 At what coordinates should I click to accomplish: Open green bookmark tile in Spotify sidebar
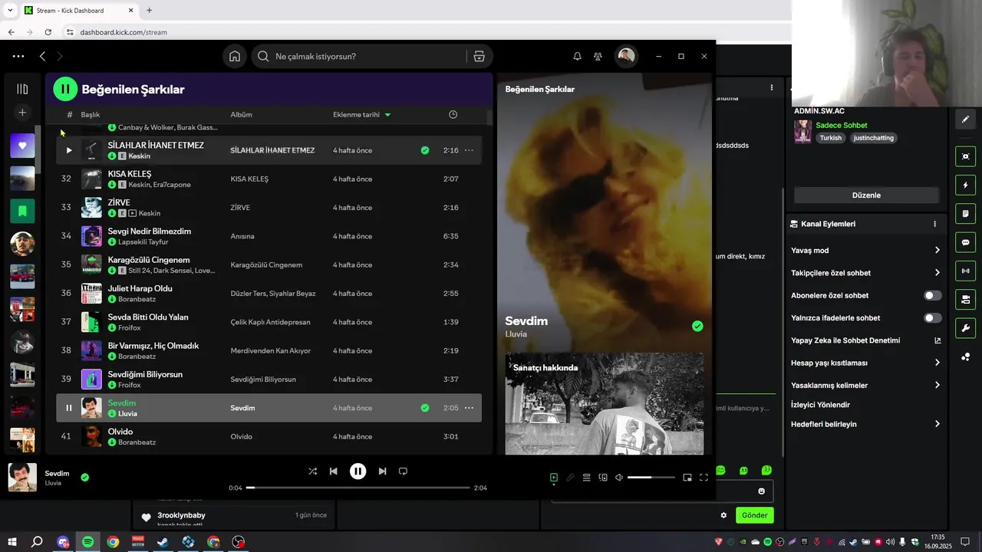click(x=22, y=210)
